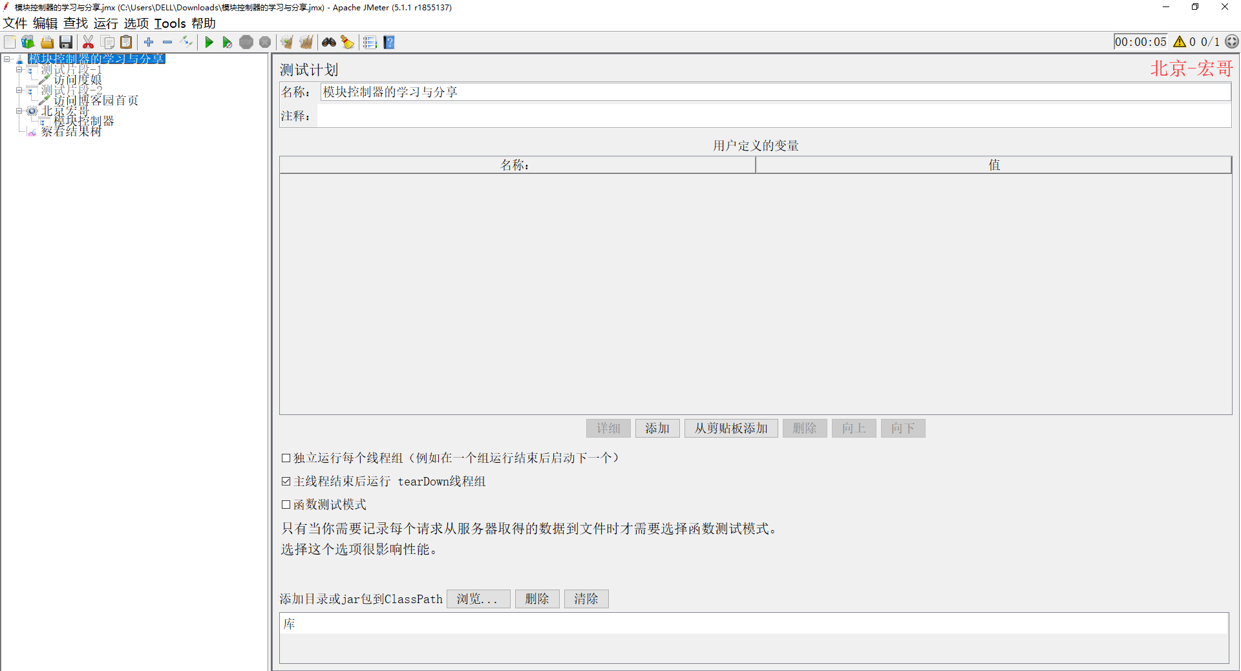Open the 编辑 menu
The height and width of the screenshot is (671, 1241).
coord(45,23)
